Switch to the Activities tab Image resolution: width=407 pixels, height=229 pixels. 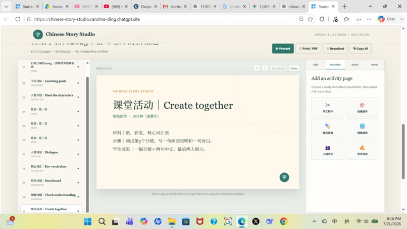(335, 65)
